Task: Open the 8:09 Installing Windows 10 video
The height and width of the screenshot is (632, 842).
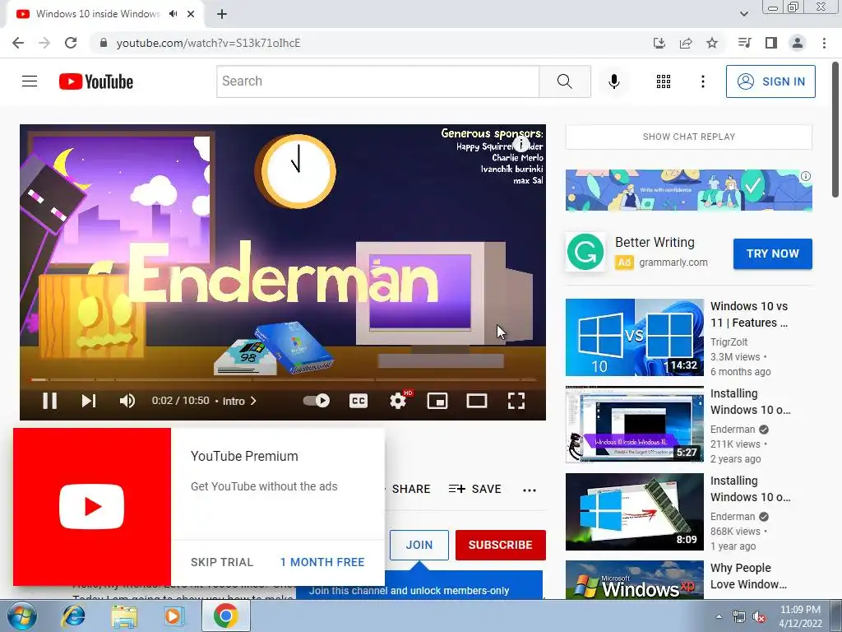Action: (634, 512)
